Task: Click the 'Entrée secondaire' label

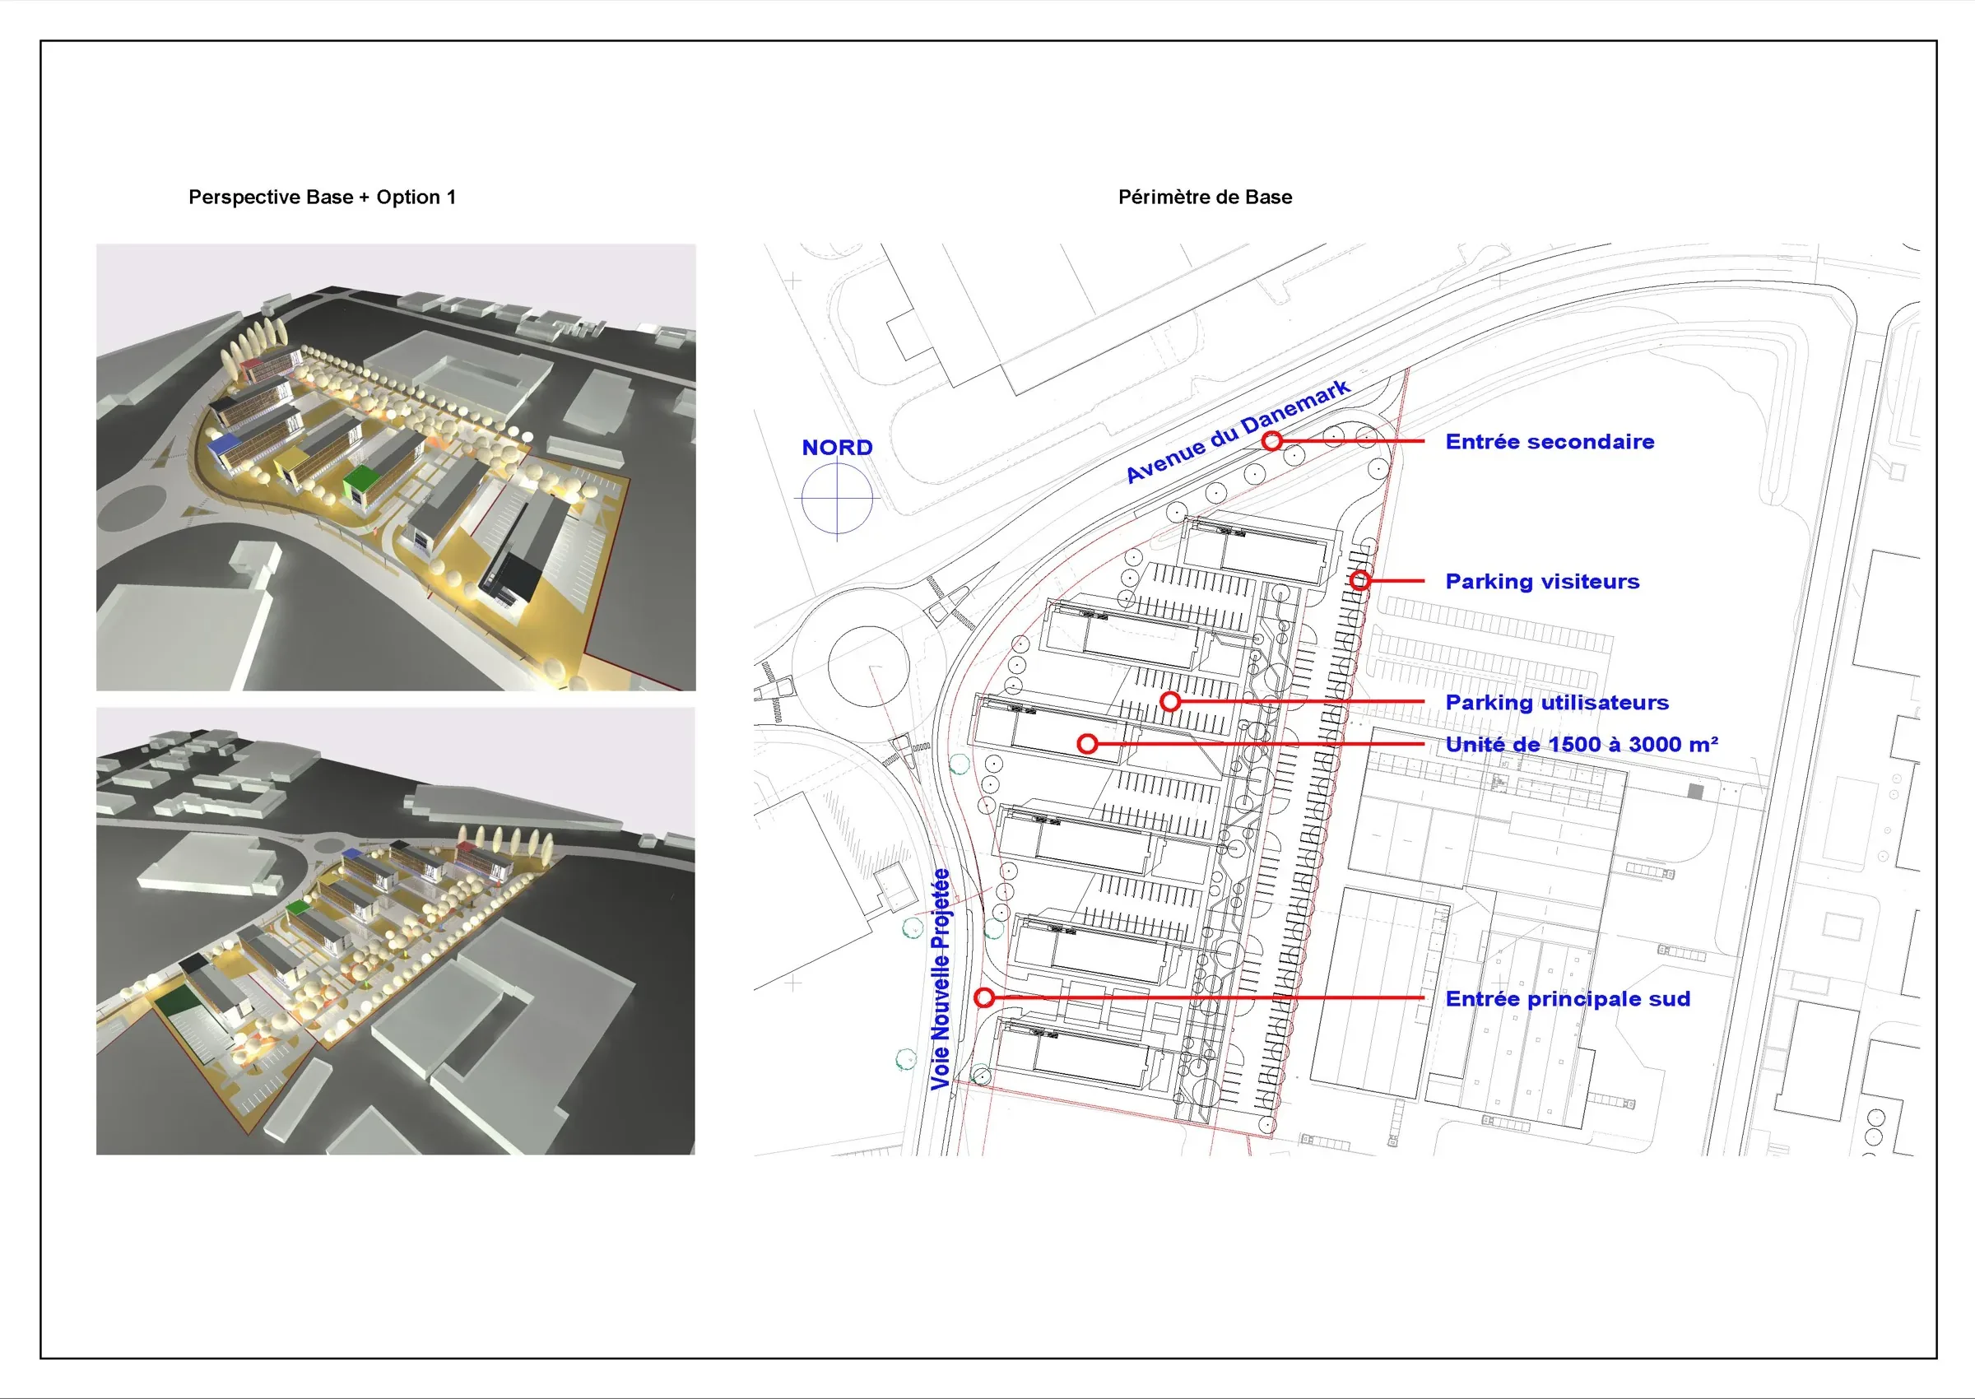Action: [x=1549, y=442]
